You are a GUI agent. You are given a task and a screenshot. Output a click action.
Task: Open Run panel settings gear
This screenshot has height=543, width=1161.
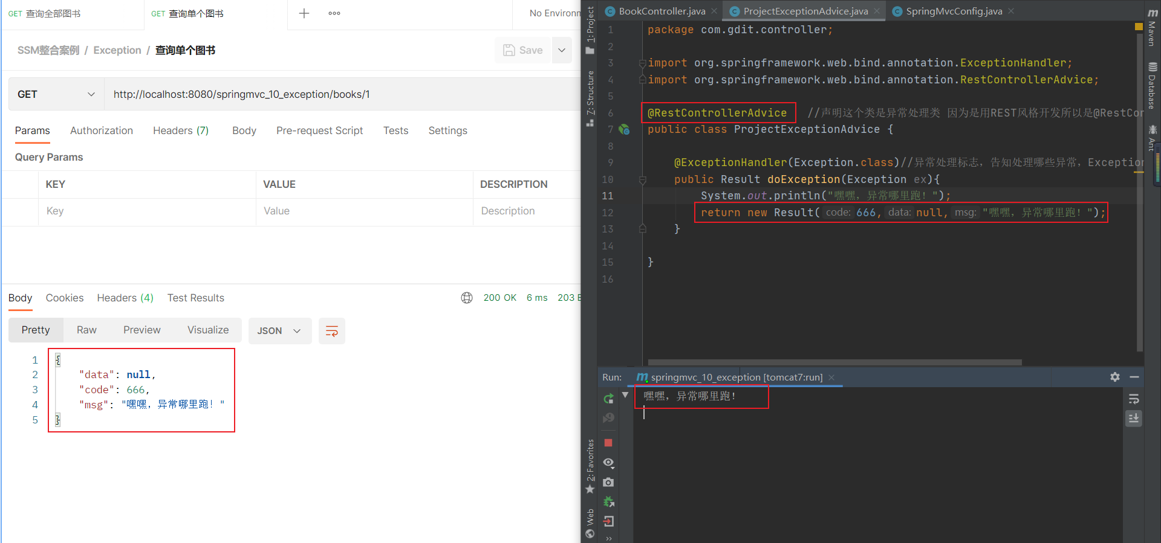click(1115, 377)
